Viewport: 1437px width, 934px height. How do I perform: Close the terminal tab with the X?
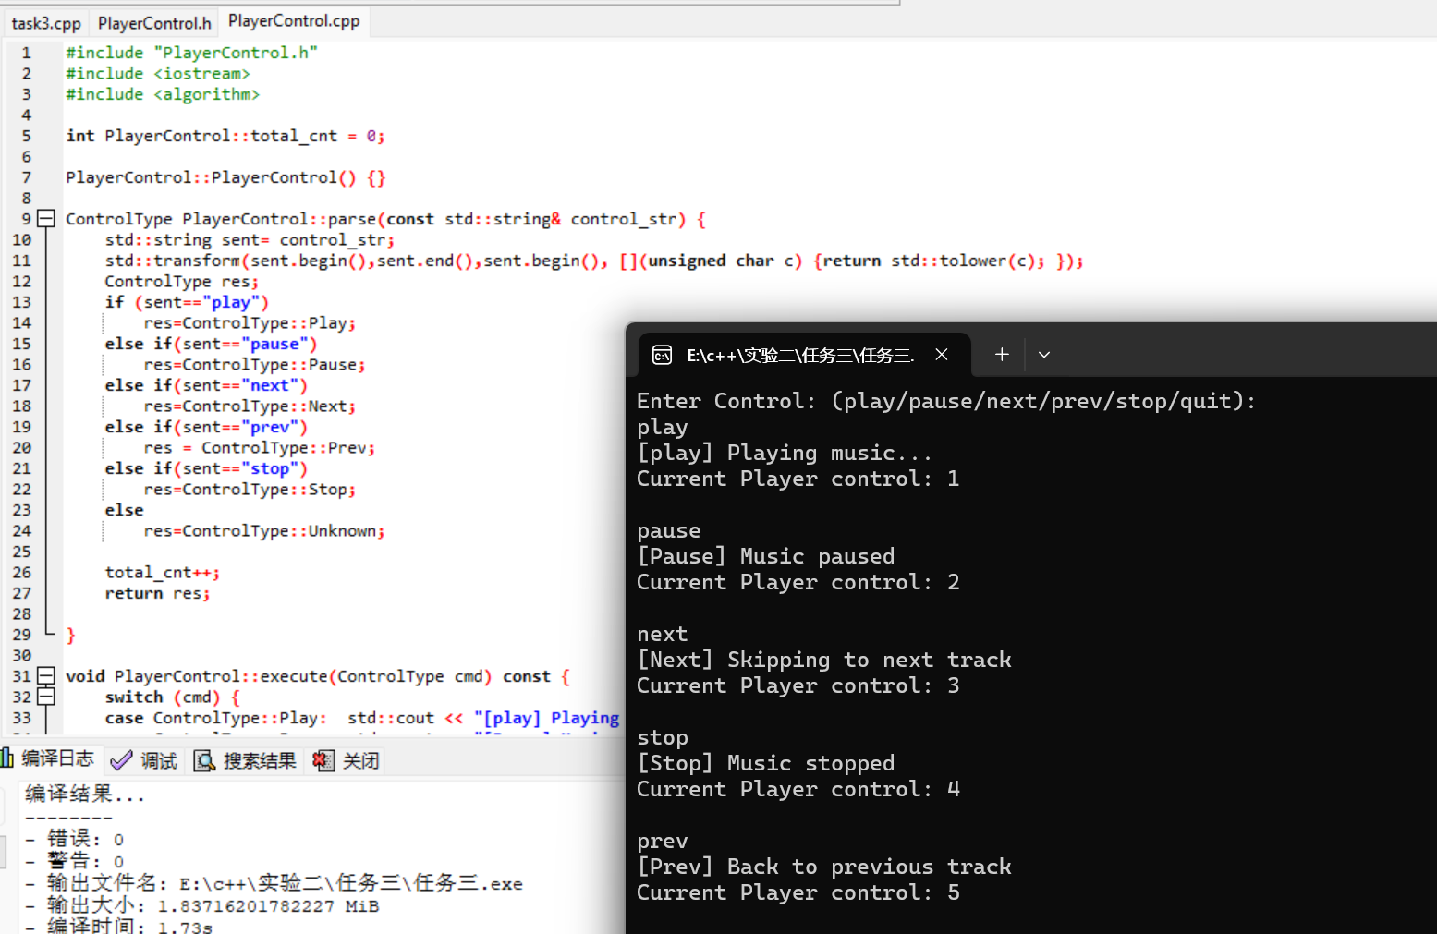point(942,355)
